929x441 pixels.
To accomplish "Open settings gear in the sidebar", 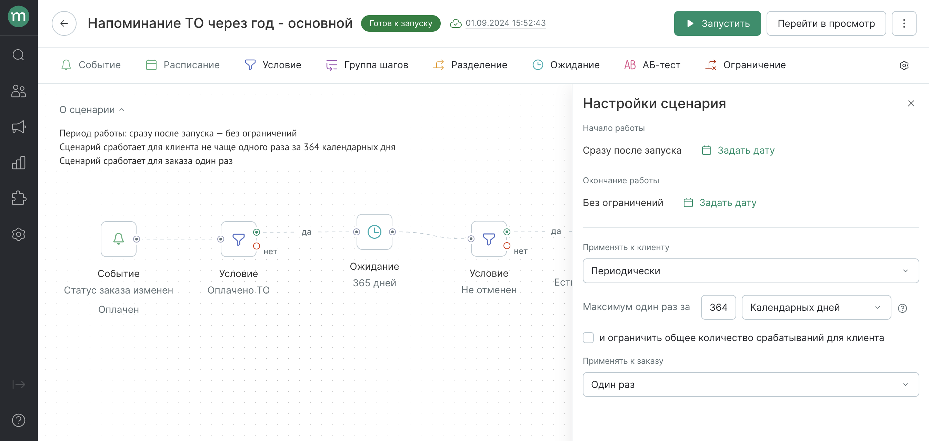I will coord(19,234).
